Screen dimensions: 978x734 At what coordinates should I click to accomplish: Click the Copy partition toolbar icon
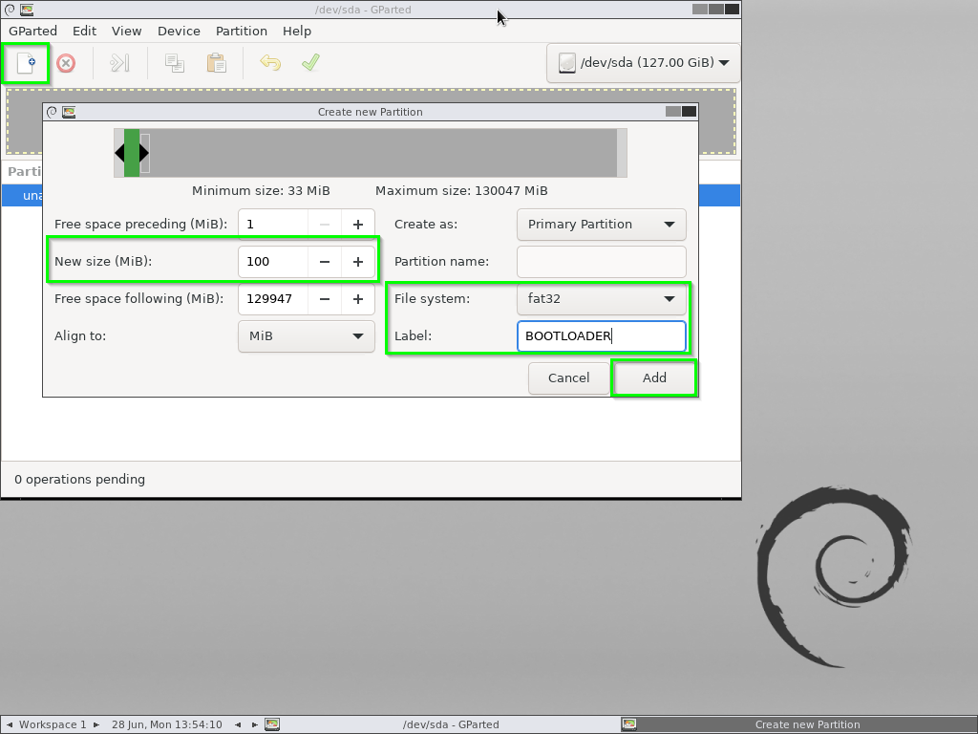(175, 63)
